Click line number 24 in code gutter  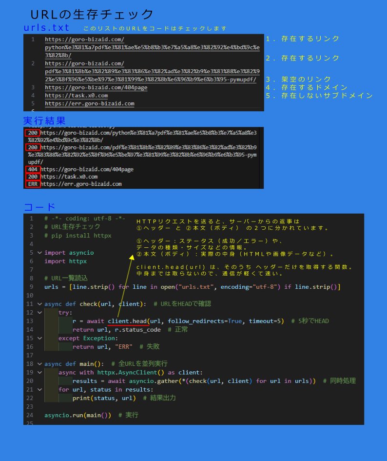30,415
